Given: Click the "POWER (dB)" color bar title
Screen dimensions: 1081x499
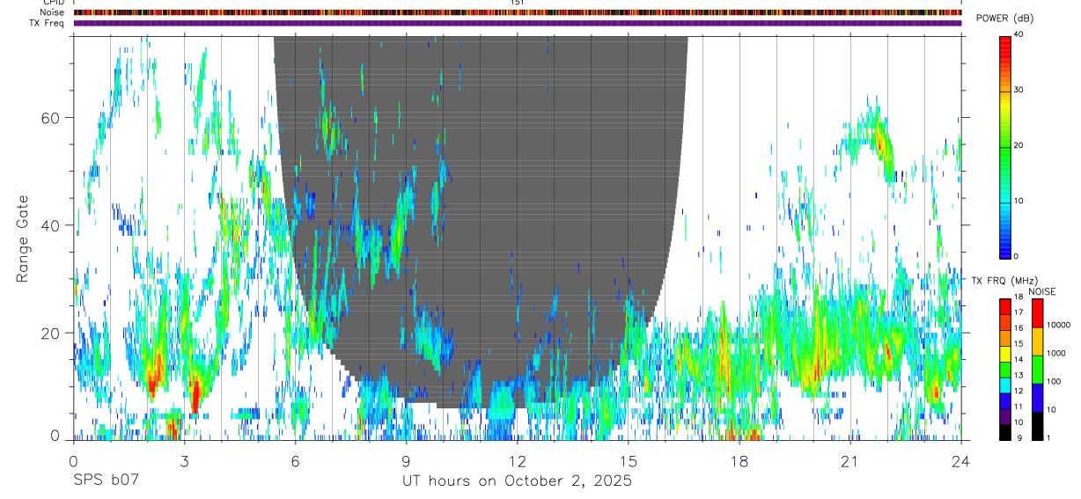Looking at the screenshot, I should pyautogui.click(x=1004, y=19).
